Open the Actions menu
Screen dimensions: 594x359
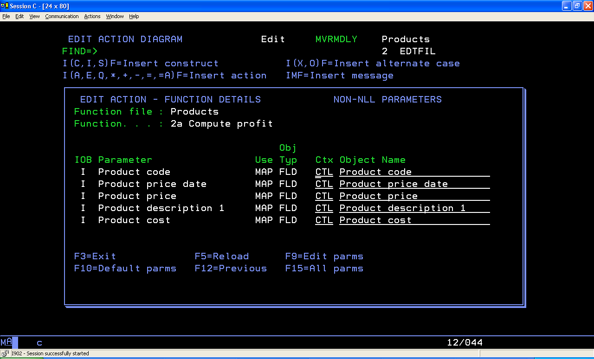point(92,16)
